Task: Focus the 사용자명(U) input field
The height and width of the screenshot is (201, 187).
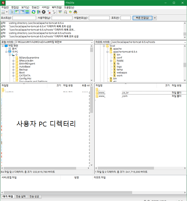Action: point(62,18)
